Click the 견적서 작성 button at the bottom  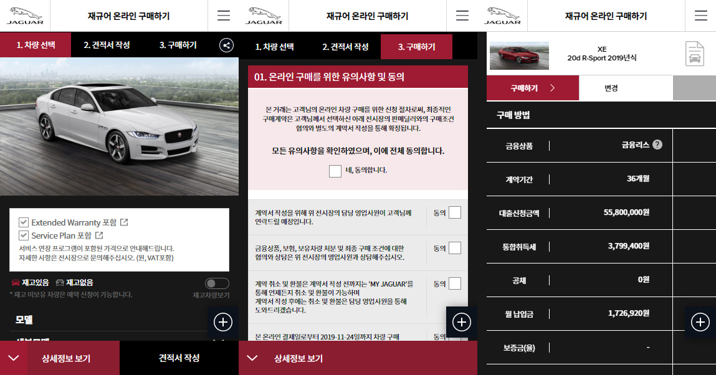tap(179, 358)
